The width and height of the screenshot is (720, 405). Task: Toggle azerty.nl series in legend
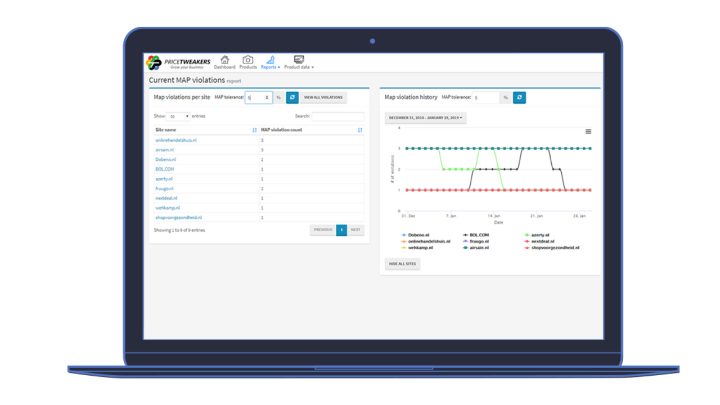[x=537, y=235]
